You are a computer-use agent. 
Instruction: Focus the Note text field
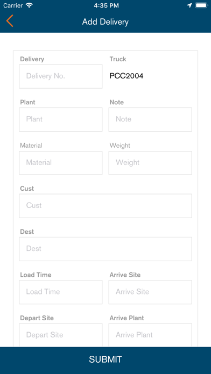pos(150,119)
